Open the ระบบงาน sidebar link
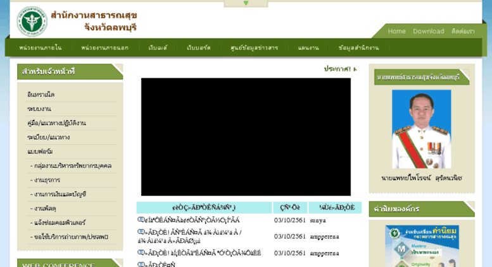The width and height of the screenshot is (492, 267). coord(39,109)
